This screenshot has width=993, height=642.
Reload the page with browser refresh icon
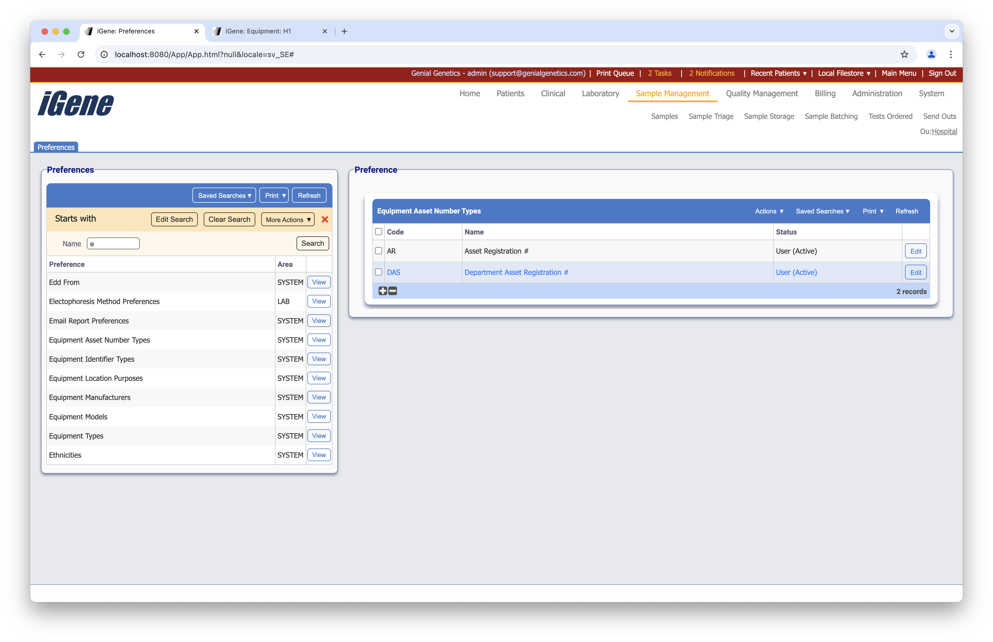81,54
